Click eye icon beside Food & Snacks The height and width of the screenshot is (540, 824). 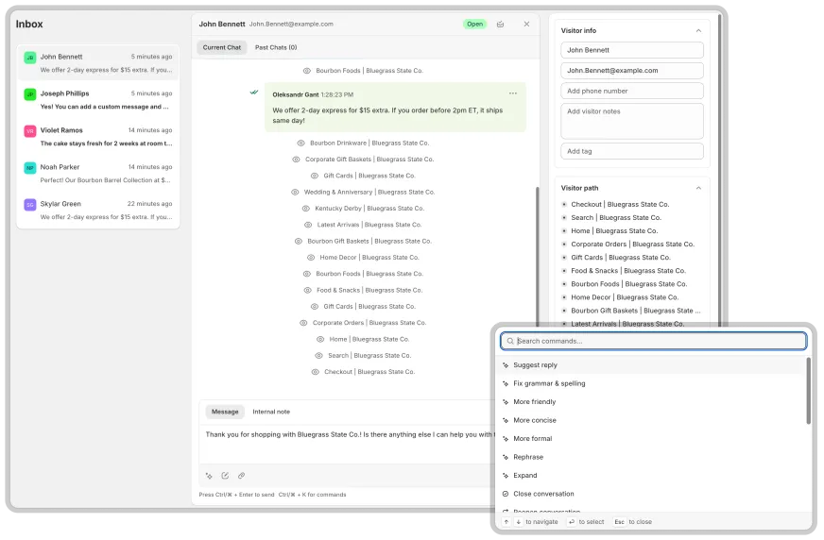[x=307, y=290]
